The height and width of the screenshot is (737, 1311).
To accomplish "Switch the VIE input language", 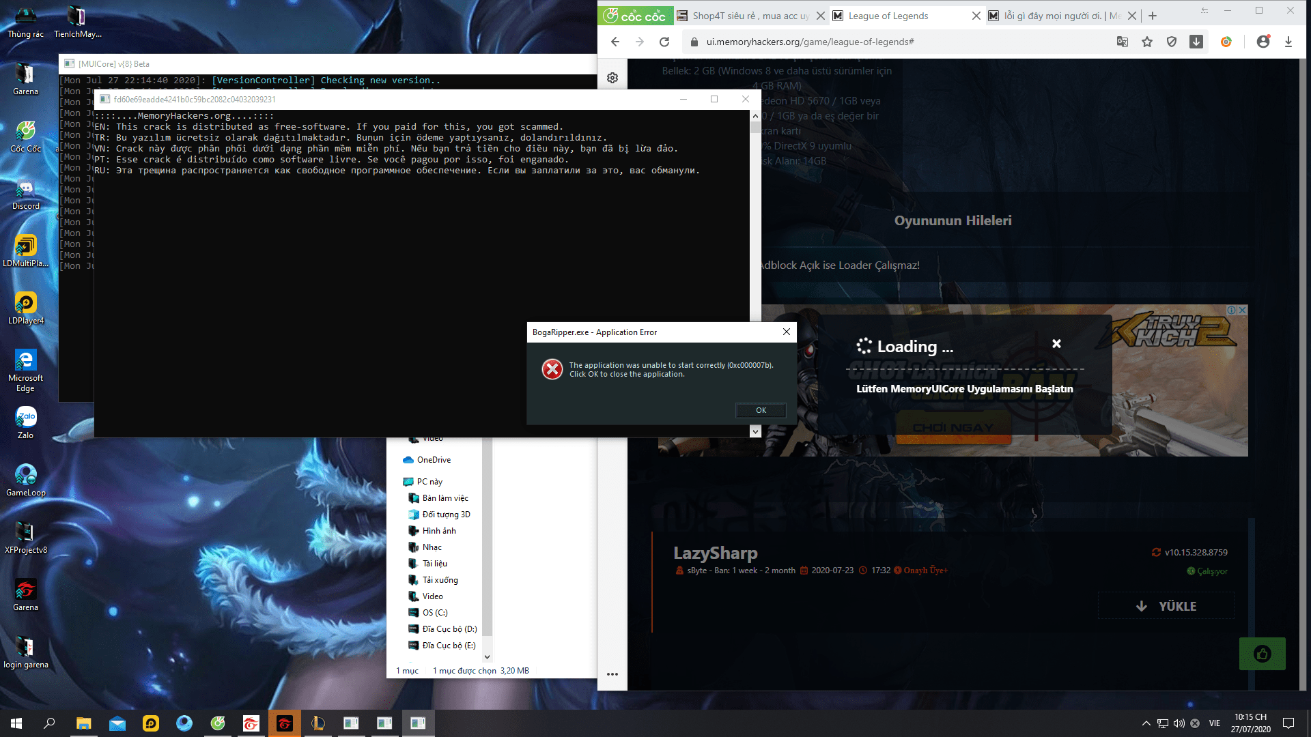I will click(1214, 723).
